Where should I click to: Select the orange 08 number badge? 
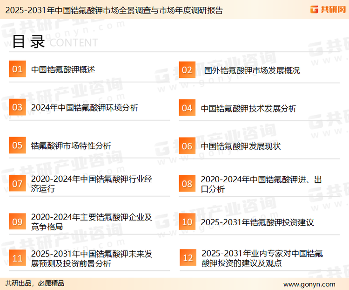pyautogui.click(x=187, y=184)
